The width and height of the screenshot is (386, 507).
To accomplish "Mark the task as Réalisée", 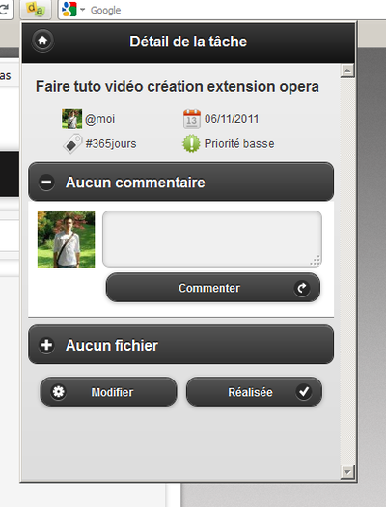I will pos(254,391).
